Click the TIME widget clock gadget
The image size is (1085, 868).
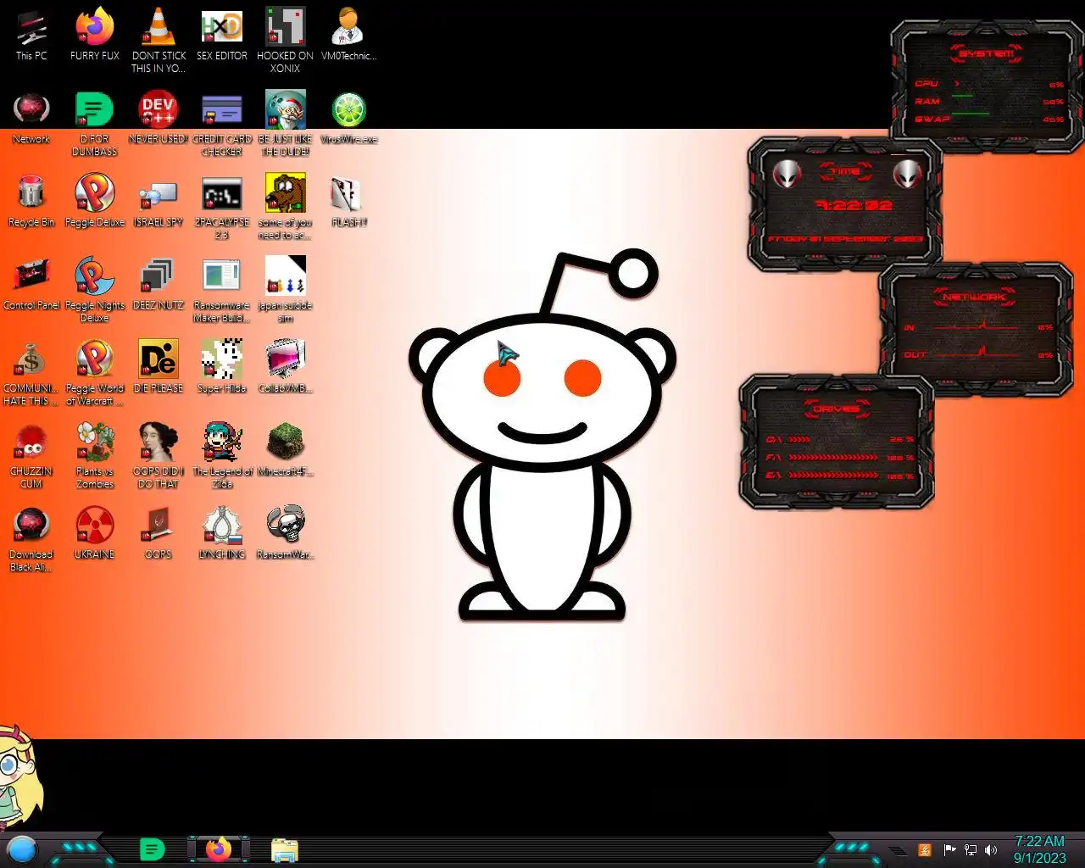coord(844,205)
